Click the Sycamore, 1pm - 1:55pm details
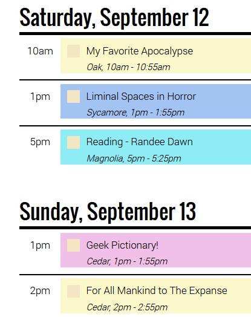251x317 pixels. point(135,113)
